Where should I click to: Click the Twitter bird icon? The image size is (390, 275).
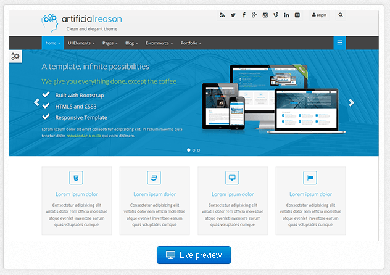(x=233, y=15)
